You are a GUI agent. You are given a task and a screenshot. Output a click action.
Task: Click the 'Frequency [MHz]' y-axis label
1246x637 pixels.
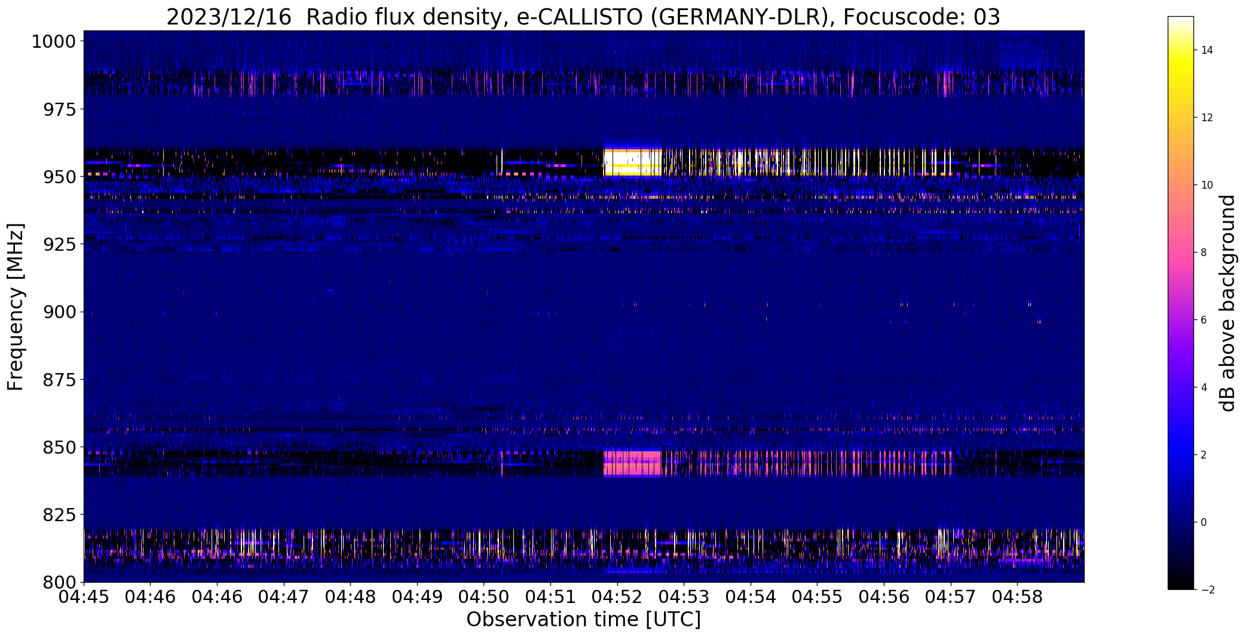click(x=16, y=307)
